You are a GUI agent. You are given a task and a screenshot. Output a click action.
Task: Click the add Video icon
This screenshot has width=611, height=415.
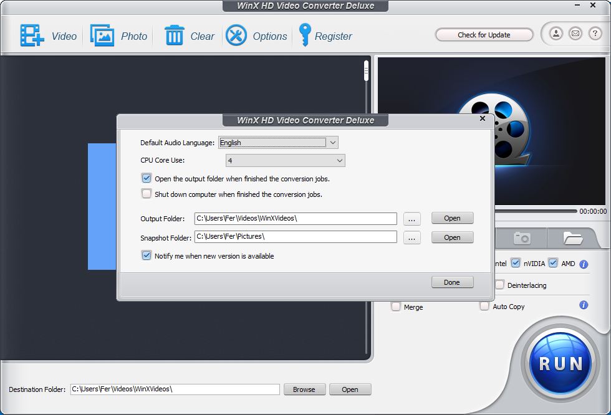point(32,36)
